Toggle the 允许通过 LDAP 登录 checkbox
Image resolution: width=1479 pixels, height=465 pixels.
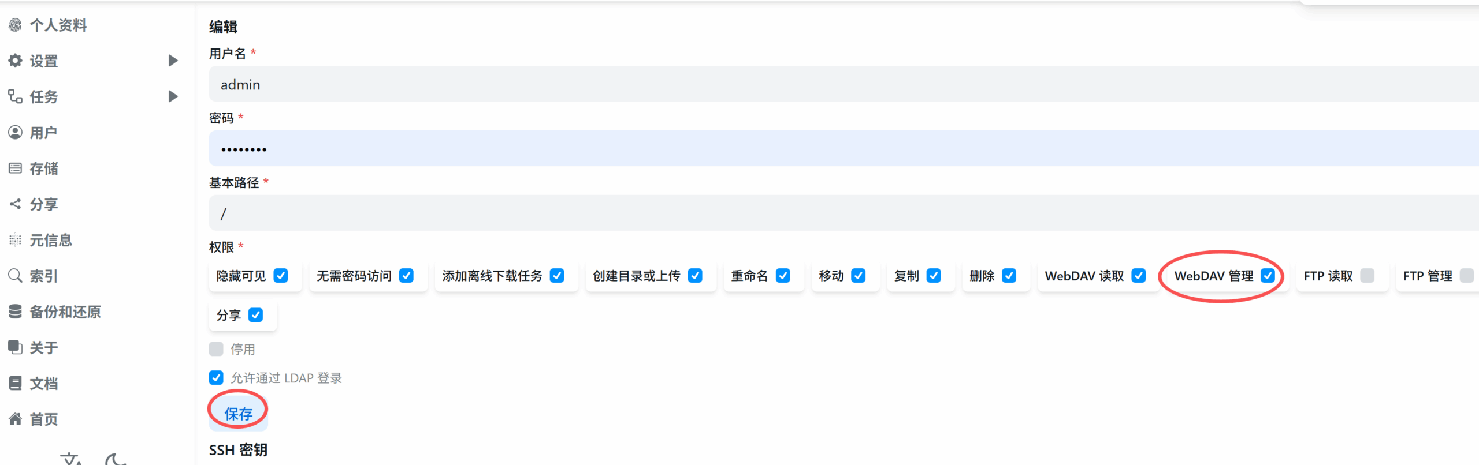[x=216, y=378]
